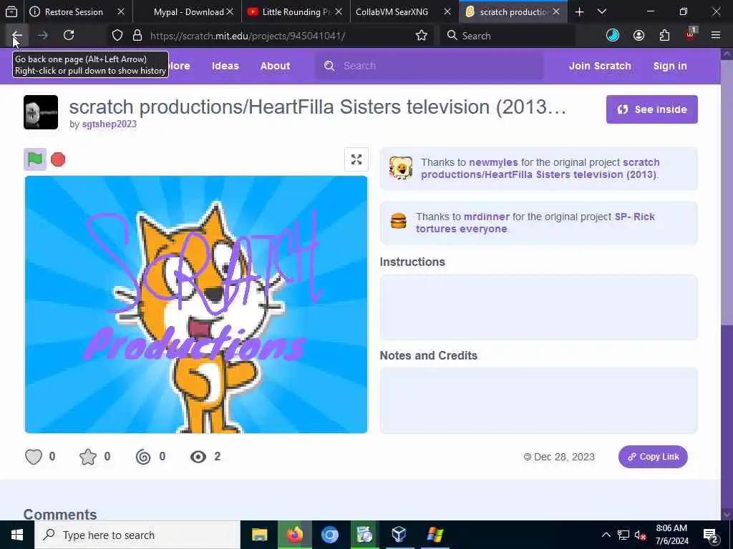Open the notification center icon

tap(711, 535)
